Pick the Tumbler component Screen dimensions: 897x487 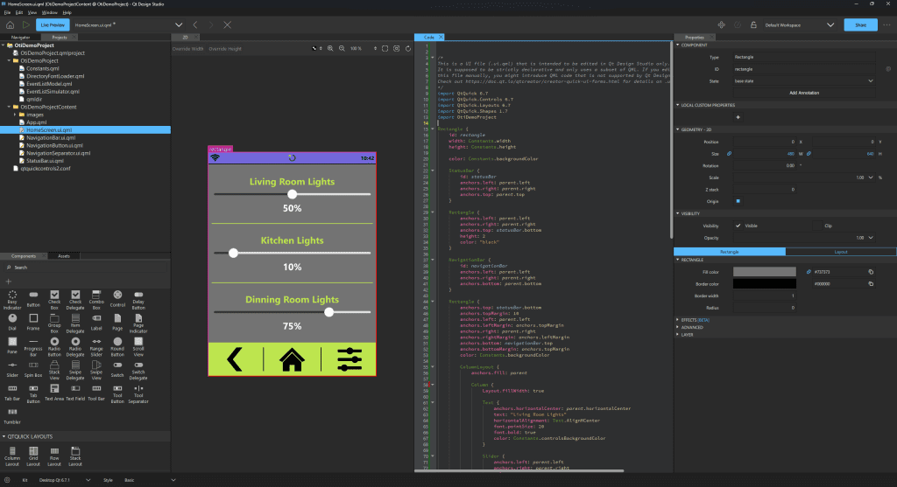click(x=12, y=416)
